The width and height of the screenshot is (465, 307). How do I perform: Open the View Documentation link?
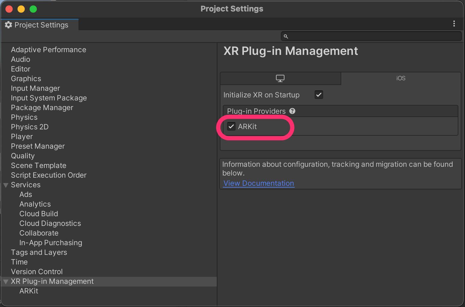(258, 183)
